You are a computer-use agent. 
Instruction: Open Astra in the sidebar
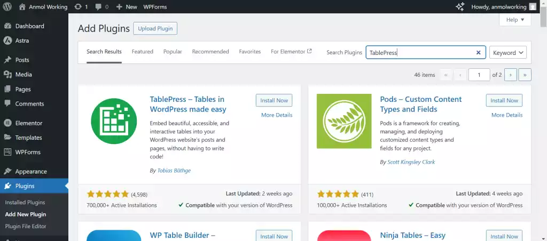(x=22, y=41)
